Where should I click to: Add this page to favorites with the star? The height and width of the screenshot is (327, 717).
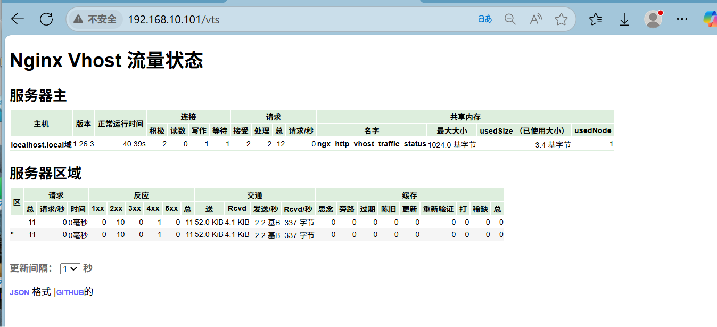561,20
